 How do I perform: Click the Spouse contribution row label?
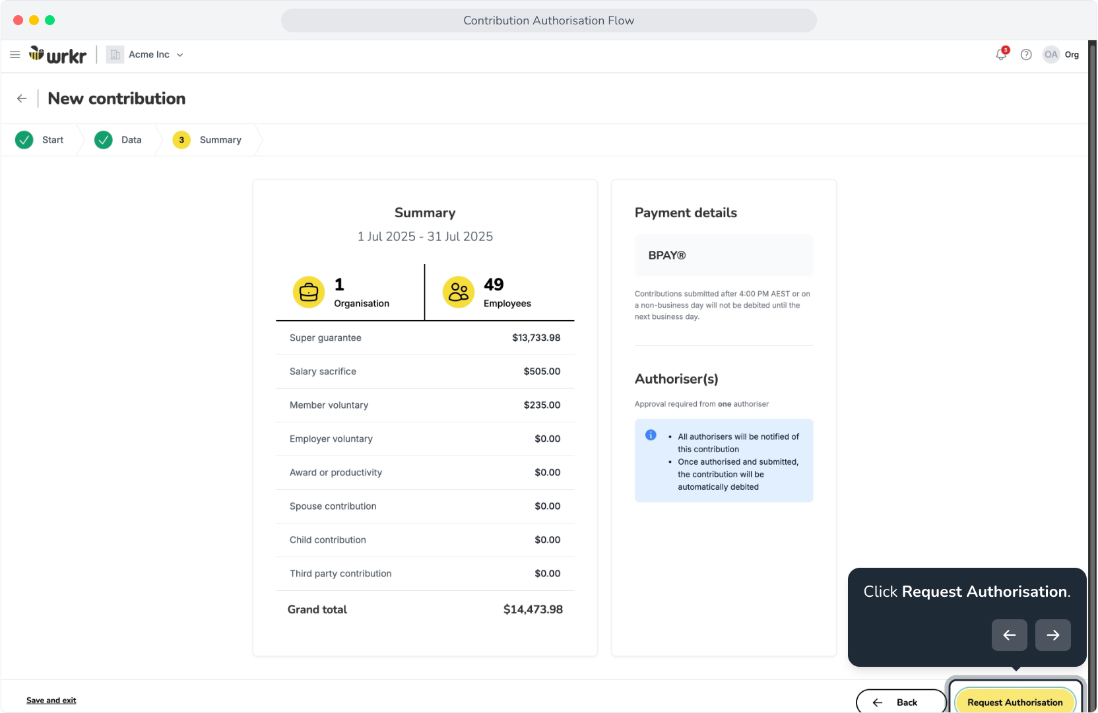coord(333,506)
